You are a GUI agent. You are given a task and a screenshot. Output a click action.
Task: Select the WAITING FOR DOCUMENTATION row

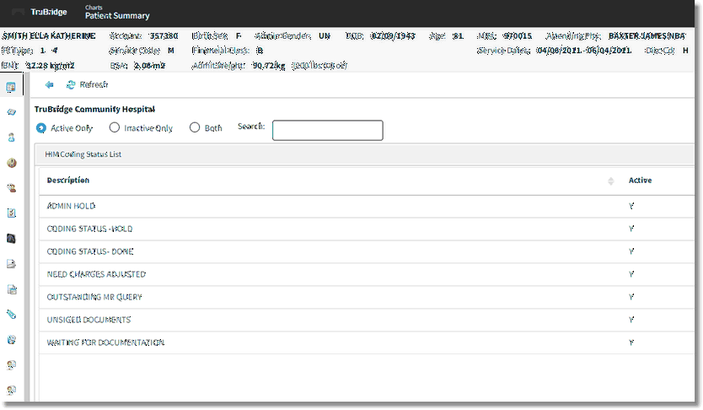tap(367, 343)
